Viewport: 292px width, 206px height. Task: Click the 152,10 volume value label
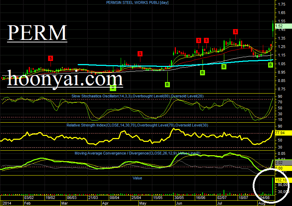(x=283, y=180)
